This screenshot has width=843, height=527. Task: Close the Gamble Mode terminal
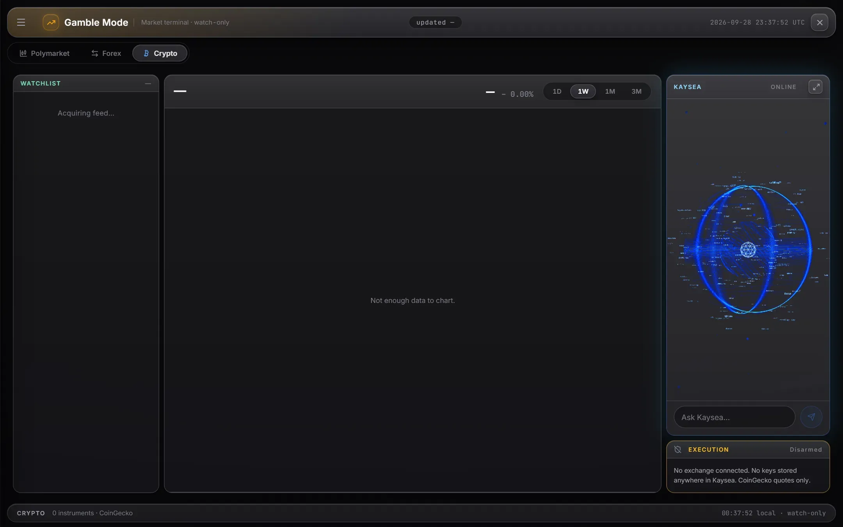tap(819, 22)
